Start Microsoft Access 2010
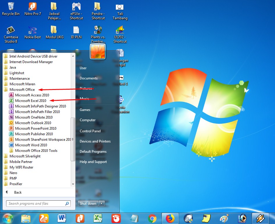275x224 pixels. [32, 95]
